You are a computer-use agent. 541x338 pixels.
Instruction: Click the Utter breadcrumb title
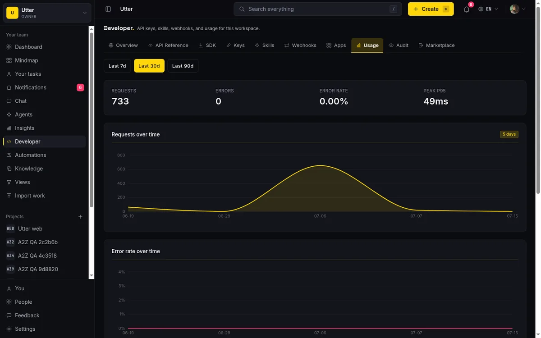pos(126,9)
